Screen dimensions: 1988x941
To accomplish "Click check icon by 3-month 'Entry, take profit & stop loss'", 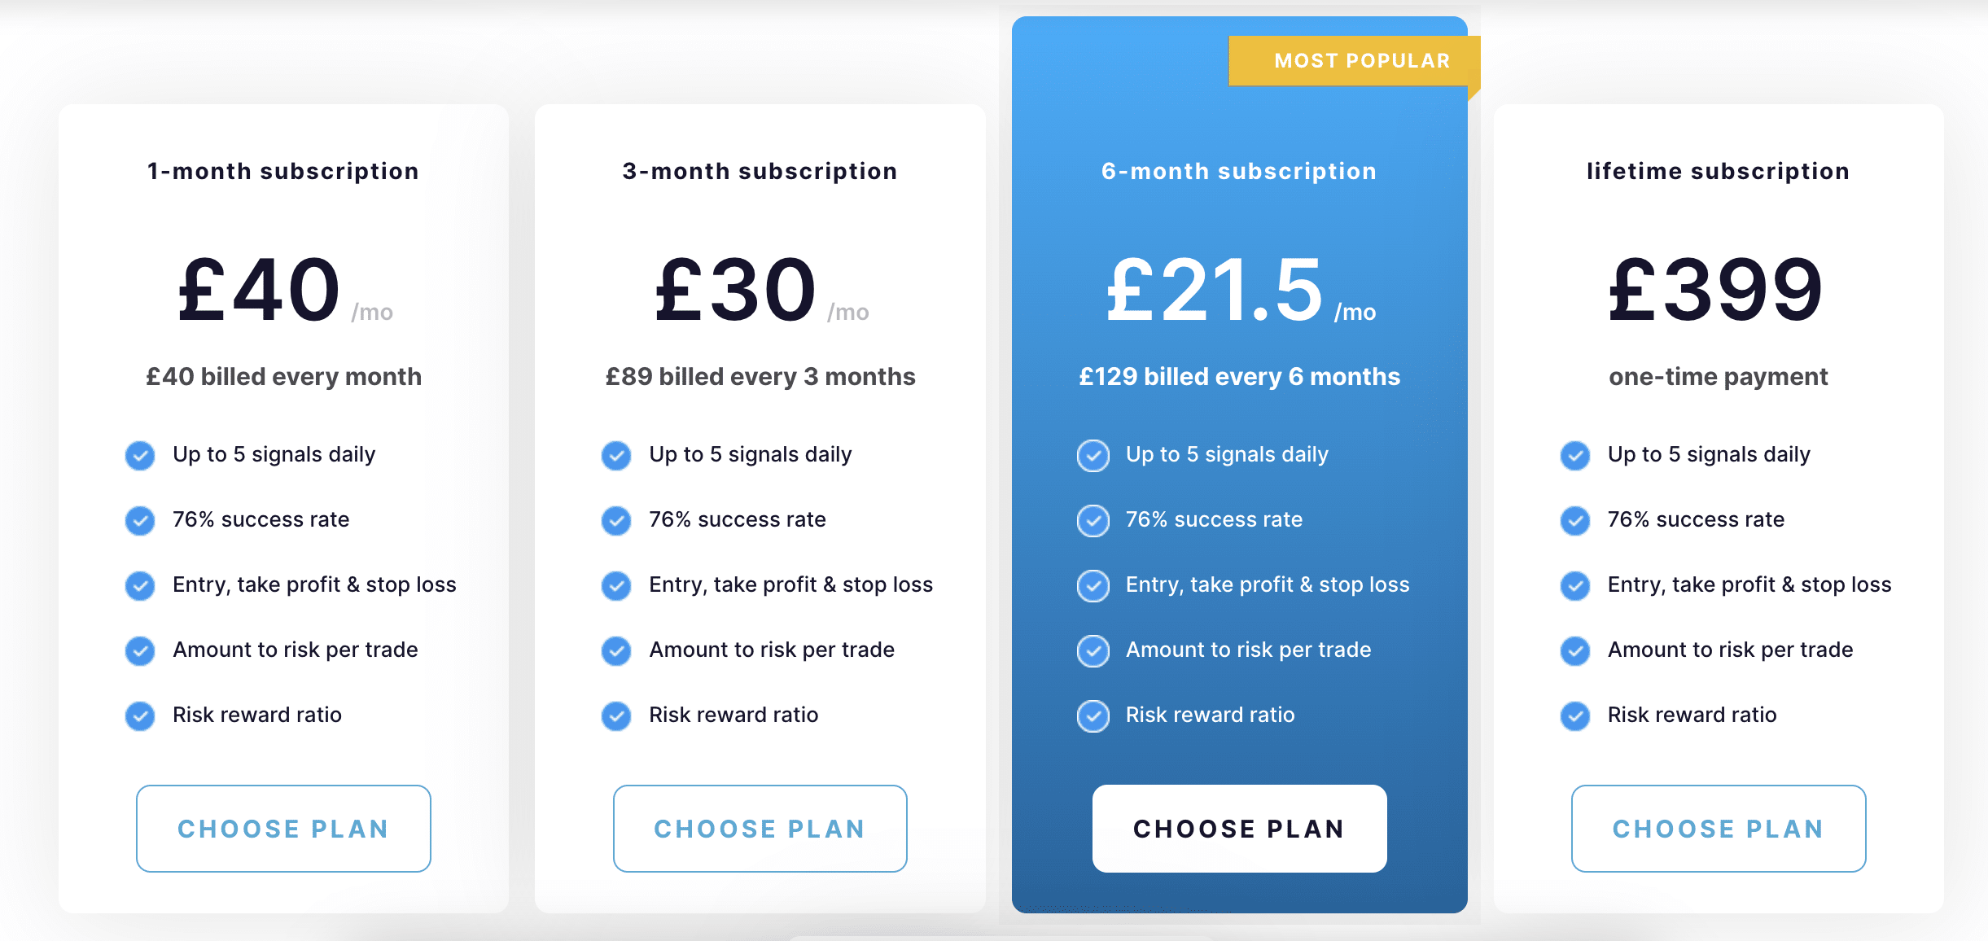I will (616, 585).
